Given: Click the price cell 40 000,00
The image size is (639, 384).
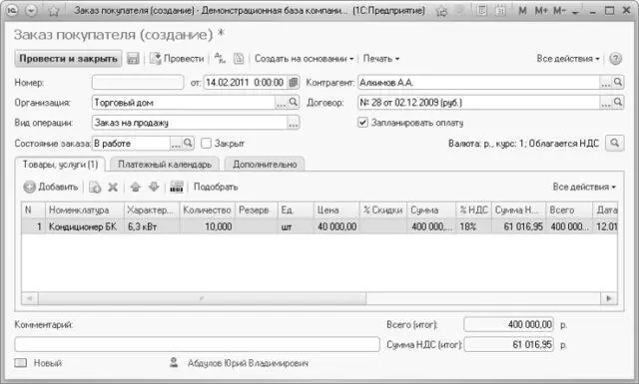Looking at the screenshot, I should [x=336, y=226].
